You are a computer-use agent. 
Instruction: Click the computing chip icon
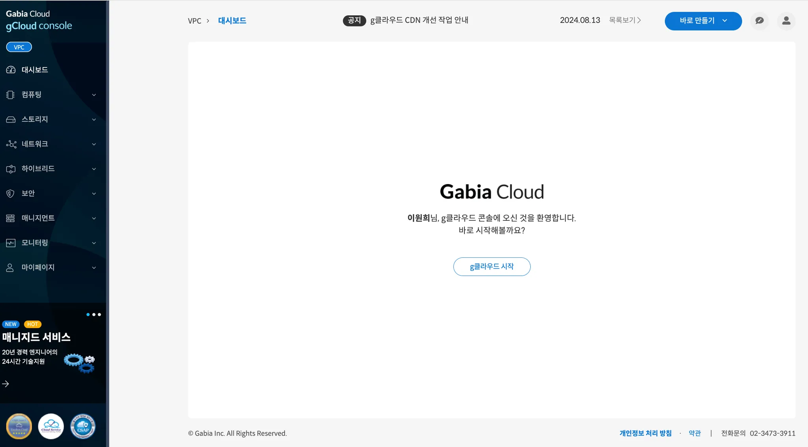click(11, 95)
